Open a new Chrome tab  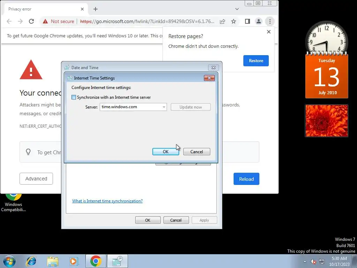[x=96, y=9]
